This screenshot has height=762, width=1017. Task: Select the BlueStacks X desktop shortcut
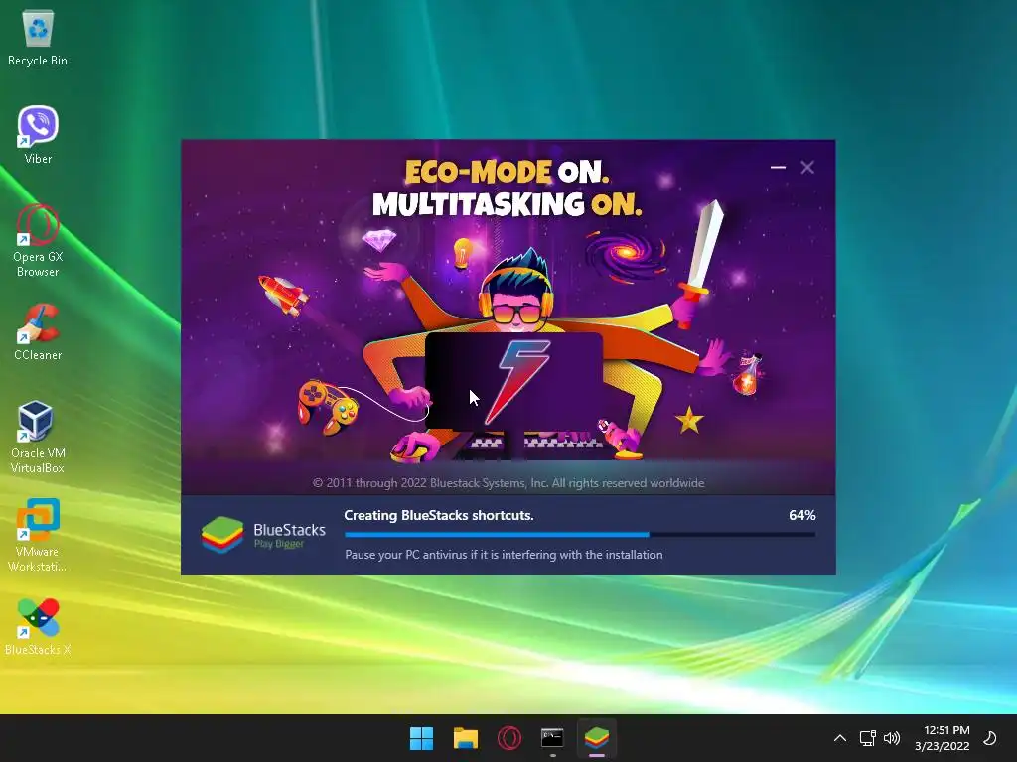(x=38, y=626)
